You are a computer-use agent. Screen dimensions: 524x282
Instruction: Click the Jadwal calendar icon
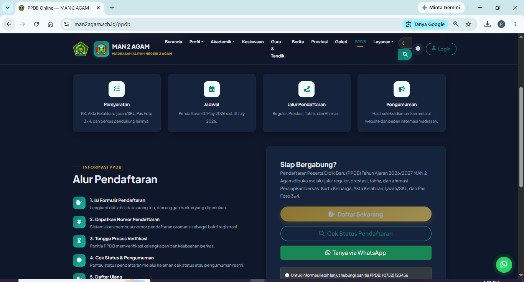tap(212, 89)
